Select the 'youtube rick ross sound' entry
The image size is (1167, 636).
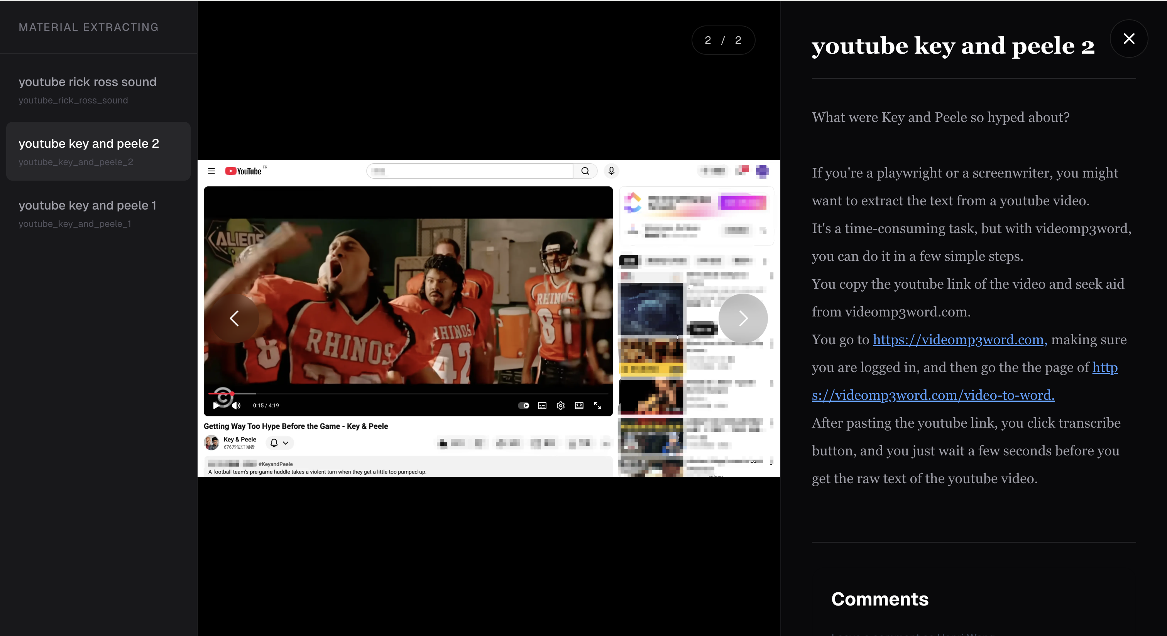[x=88, y=82]
